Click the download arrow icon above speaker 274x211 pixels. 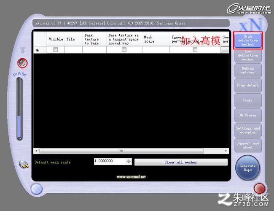point(23,50)
